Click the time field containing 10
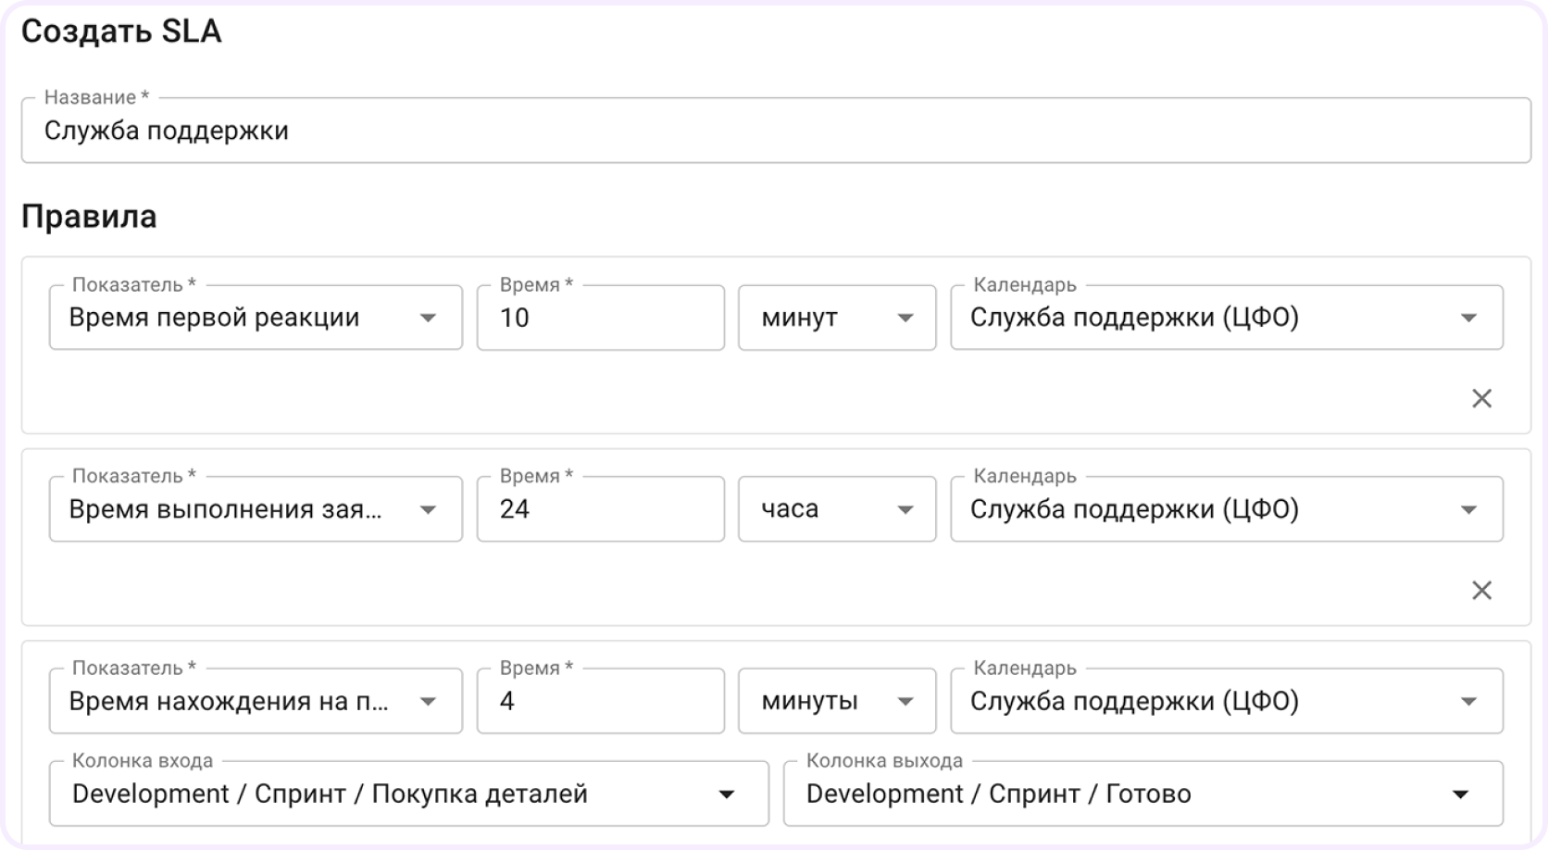The width and height of the screenshot is (1548, 850). point(599,318)
